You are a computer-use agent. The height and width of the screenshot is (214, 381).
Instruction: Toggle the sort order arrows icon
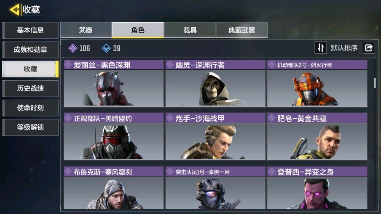click(x=320, y=48)
